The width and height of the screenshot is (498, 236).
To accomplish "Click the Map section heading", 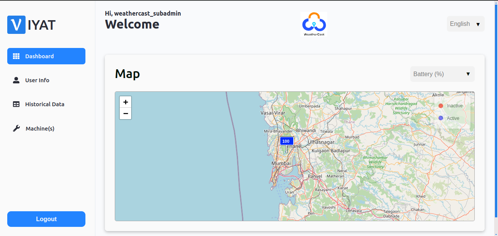I will [x=127, y=73].
